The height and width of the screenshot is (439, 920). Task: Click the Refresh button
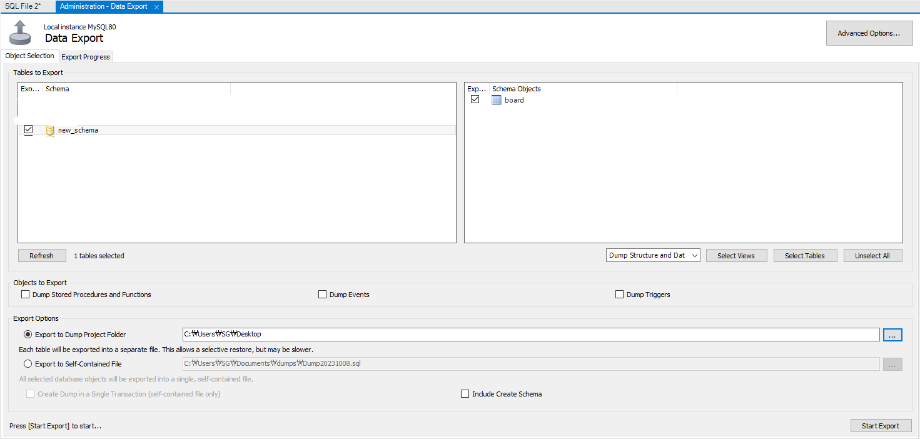point(41,256)
